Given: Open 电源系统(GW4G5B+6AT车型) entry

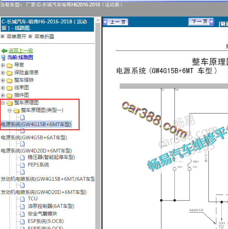Looking at the screenshot, I should [x=34, y=137].
